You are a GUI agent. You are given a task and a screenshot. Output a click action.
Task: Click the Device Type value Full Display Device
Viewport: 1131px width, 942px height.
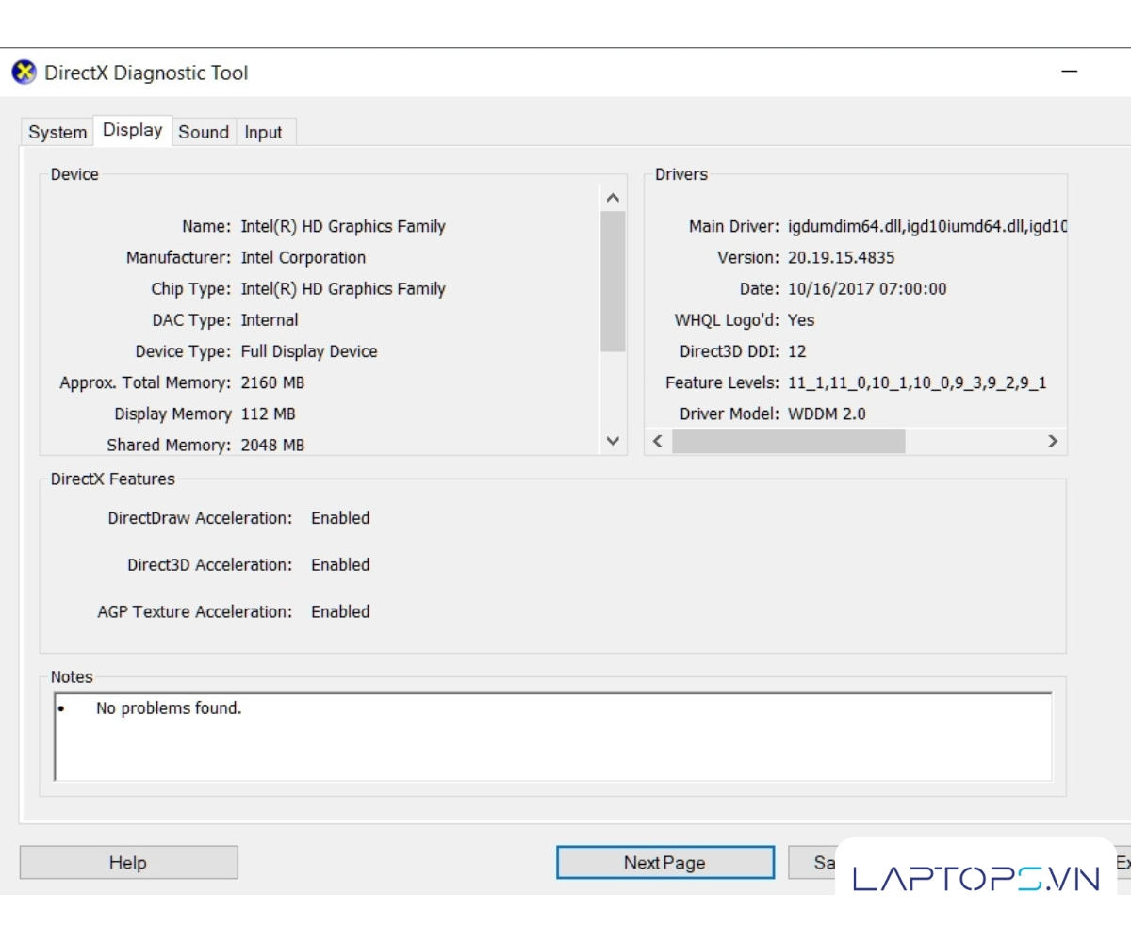click(x=309, y=351)
